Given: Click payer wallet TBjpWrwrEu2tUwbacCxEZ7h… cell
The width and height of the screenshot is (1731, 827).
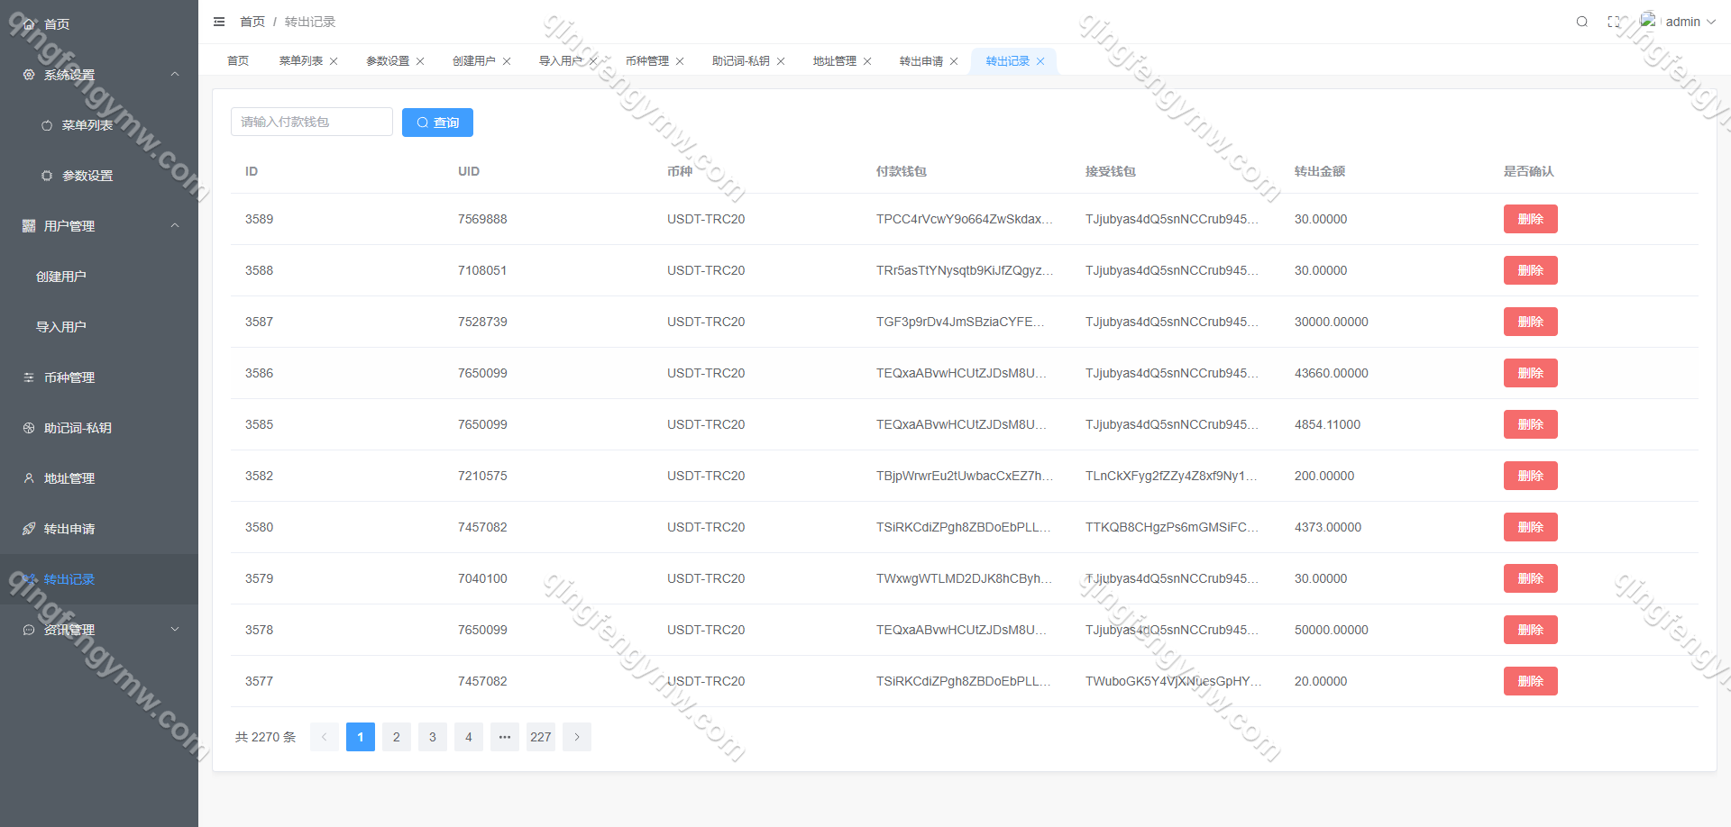Looking at the screenshot, I should pyautogui.click(x=965, y=476).
